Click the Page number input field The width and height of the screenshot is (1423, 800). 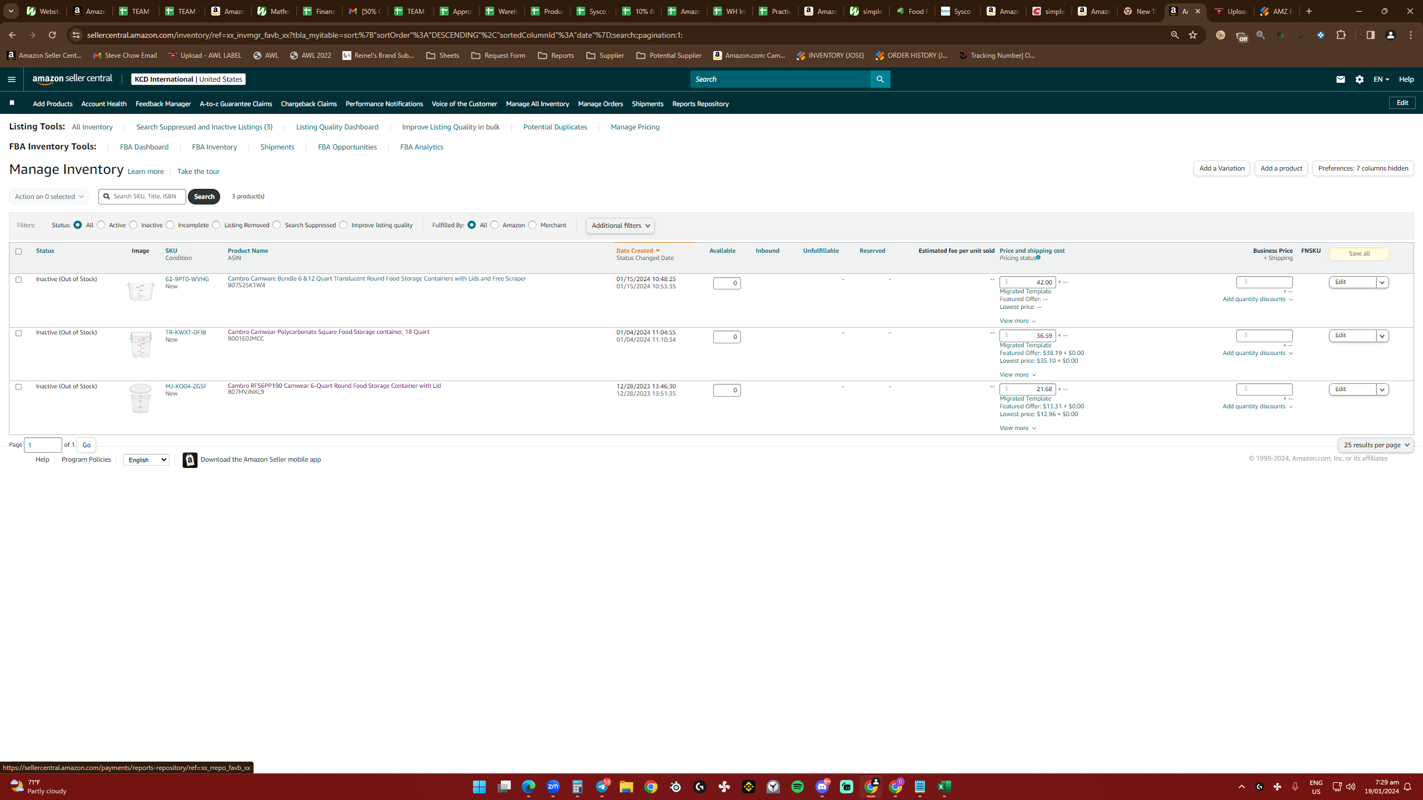point(43,445)
